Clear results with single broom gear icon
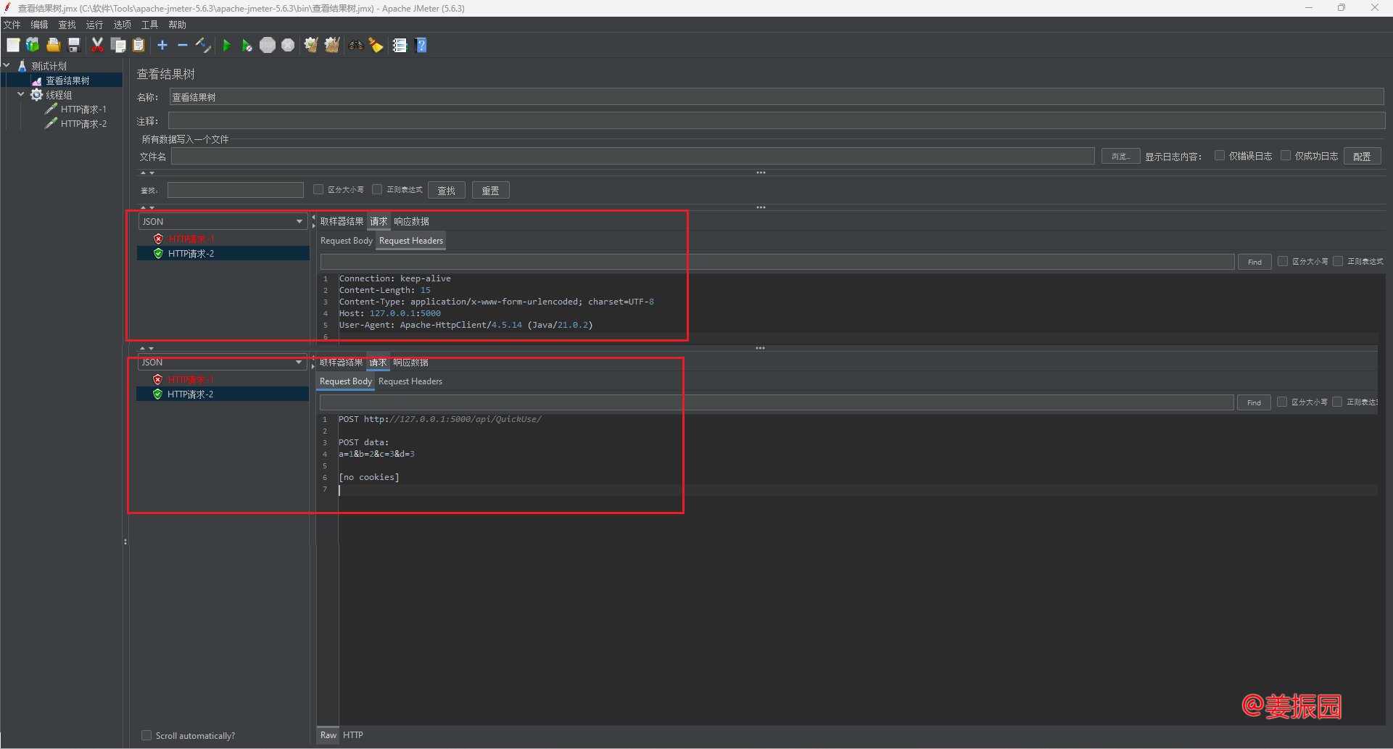Image resolution: width=1393 pixels, height=749 pixels. click(311, 45)
